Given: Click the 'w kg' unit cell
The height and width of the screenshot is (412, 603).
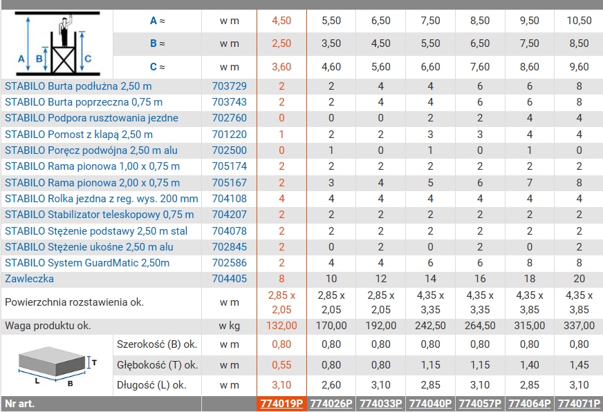Looking at the screenshot, I should tap(229, 326).
